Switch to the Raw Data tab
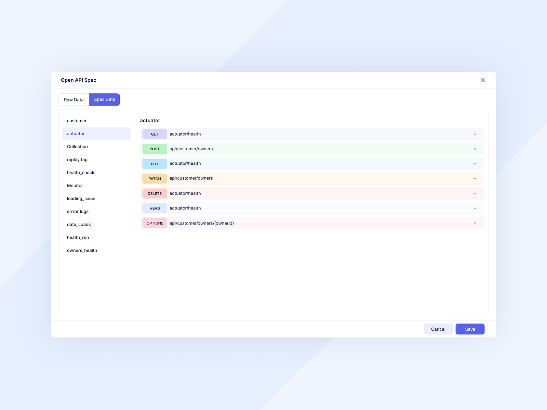547x410 pixels. pos(74,99)
